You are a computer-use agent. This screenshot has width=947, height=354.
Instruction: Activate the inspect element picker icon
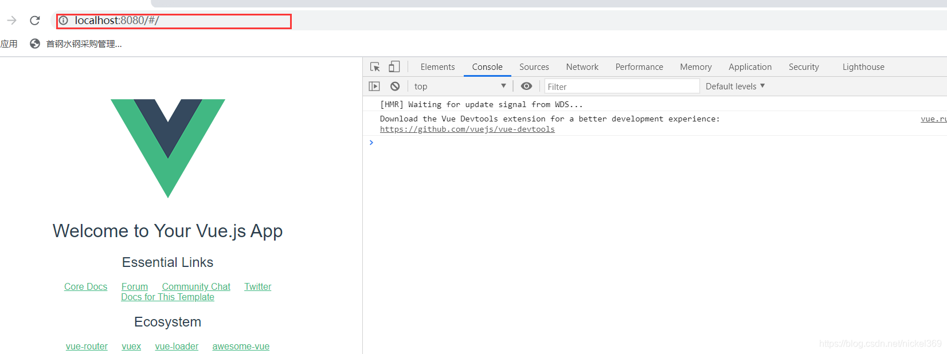pos(375,67)
